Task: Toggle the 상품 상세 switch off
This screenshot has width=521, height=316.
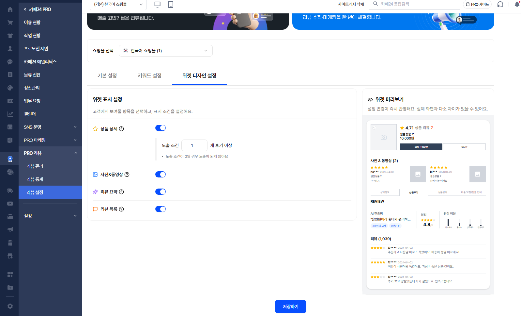Action: tap(161, 128)
